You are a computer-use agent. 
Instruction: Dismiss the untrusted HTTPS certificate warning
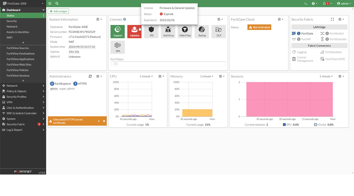pyautogui.click(x=104, y=121)
